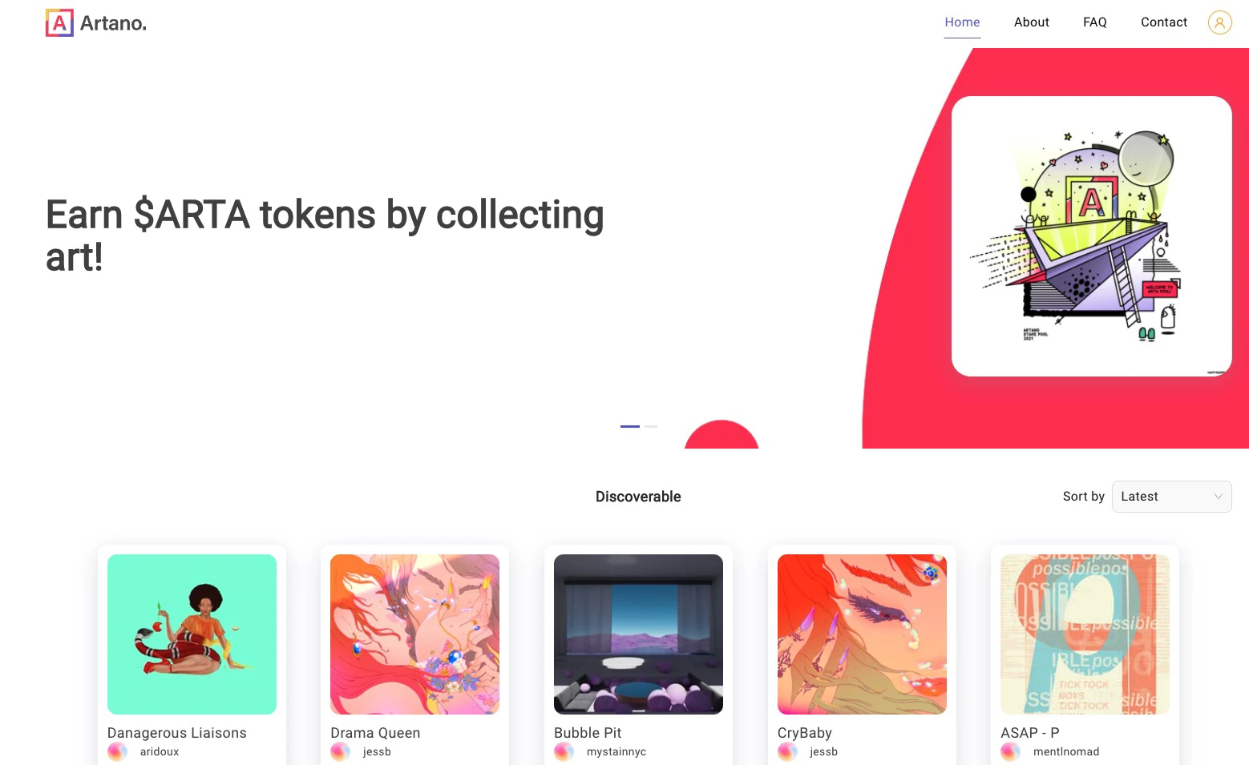Viewport: 1249px width, 765px height.
Task: View the ASAP - P artwork thumbnail
Action: click(x=1085, y=634)
